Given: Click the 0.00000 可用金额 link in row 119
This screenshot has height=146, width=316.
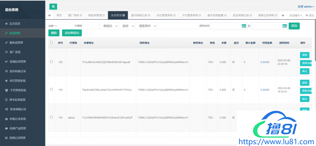Looking at the screenshot, I should coord(265,90).
